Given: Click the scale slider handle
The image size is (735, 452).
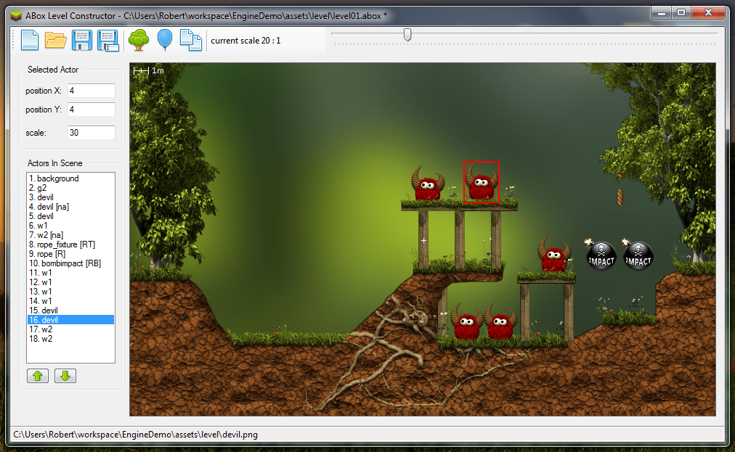Looking at the screenshot, I should click(407, 34).
